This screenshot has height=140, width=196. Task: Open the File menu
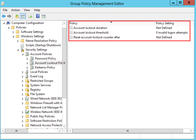pos(5,10)
